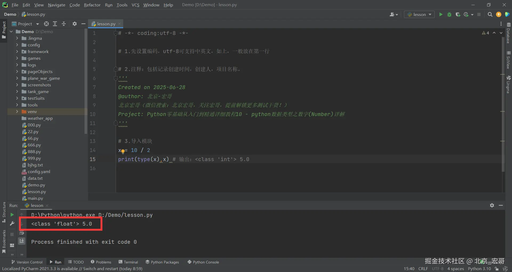The width and height of the screenshot is (512, 272).
Task: Click the Profile lesson icon
Action: coord(466,14)
